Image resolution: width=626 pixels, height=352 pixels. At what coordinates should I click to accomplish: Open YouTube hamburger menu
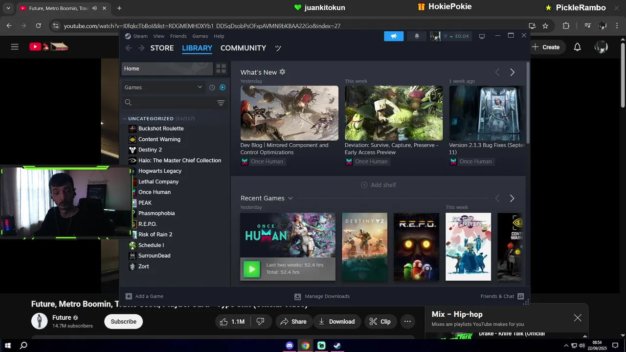(15, 47)
